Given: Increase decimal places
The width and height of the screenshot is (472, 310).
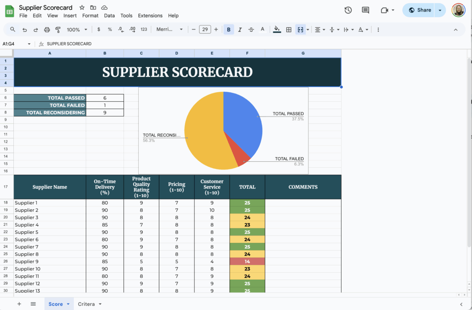Looking at the screenshot, I should 132,29.
